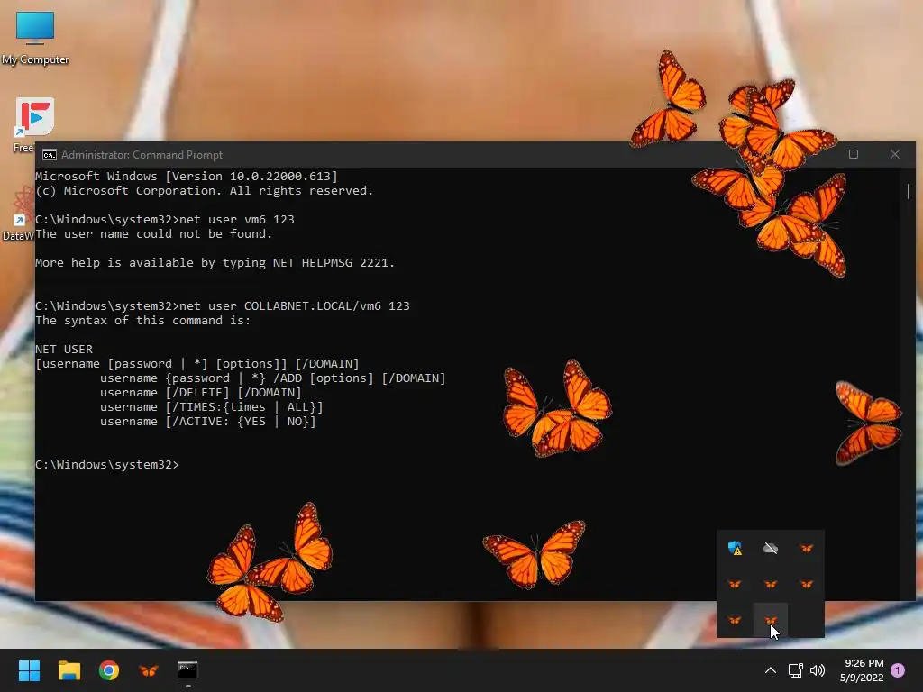Image resolution: width=923 pixels, height=692 pixels.
Task: Launch Google Chrome from the taskbar
Action: pos(109,670)
